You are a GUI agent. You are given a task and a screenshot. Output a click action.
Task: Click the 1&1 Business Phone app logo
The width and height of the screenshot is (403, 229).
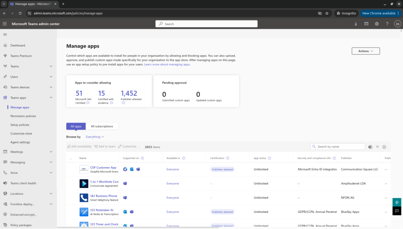coord(84,197)
